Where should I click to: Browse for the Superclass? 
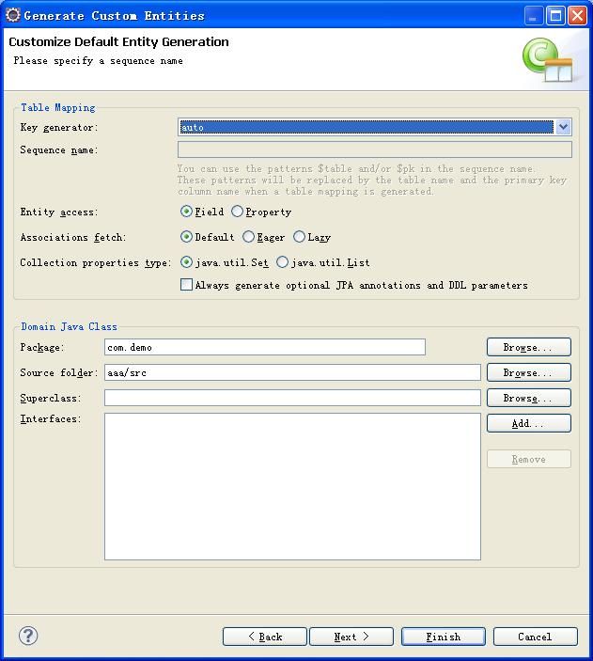[x=529, y=398]
